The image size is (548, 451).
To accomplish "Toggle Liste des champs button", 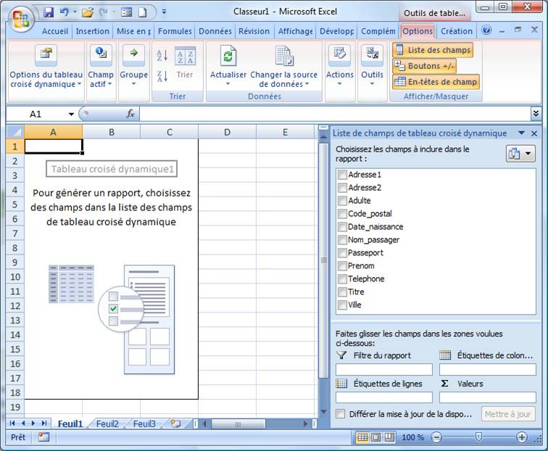I will pos(433,50).
